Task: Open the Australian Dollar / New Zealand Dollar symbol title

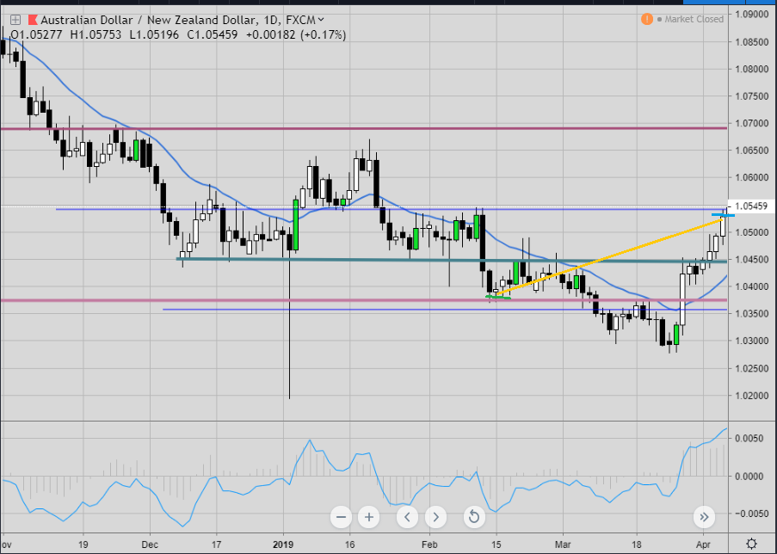Action: pos(149,21)
